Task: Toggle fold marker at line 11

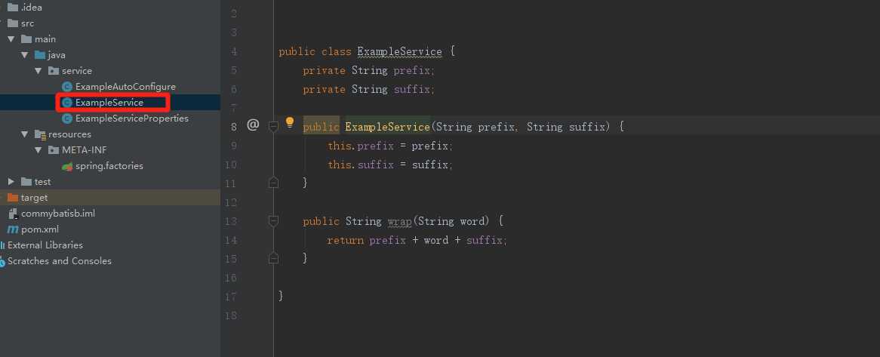Action: (x=273, y=183)
